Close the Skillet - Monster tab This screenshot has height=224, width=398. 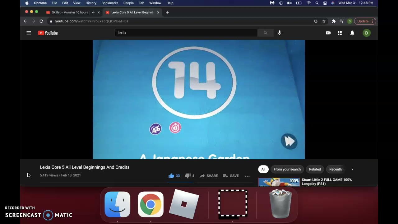(x=99, y=12)
